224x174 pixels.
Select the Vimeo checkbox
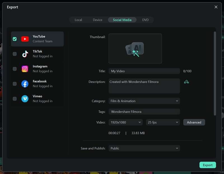(15, 99)
